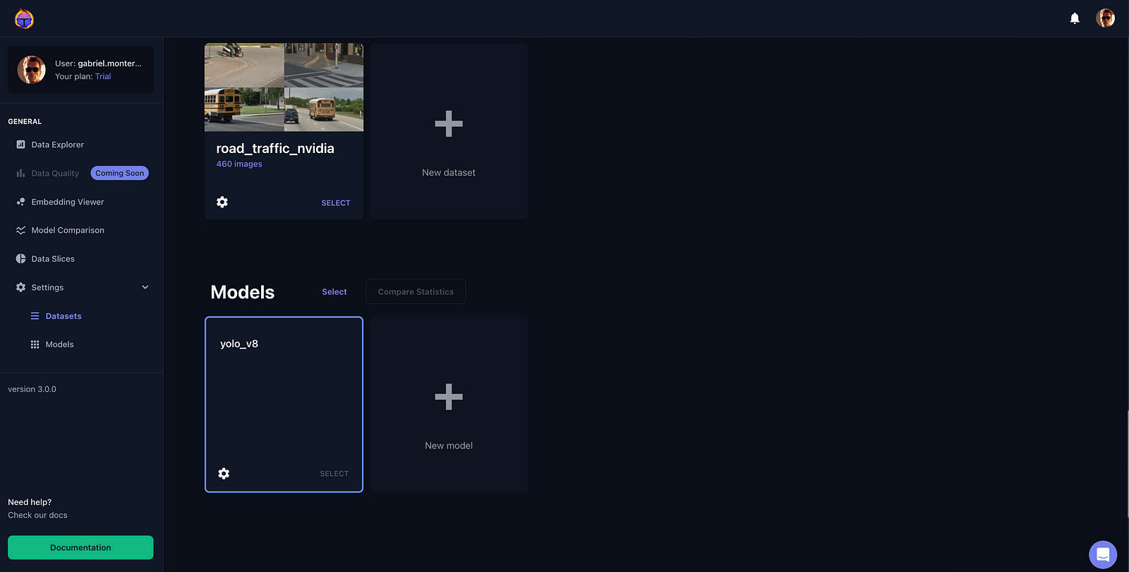Click SELECT on road_traffic_nvidia card
Screen dimensions: 1129x572
(336, 203)
